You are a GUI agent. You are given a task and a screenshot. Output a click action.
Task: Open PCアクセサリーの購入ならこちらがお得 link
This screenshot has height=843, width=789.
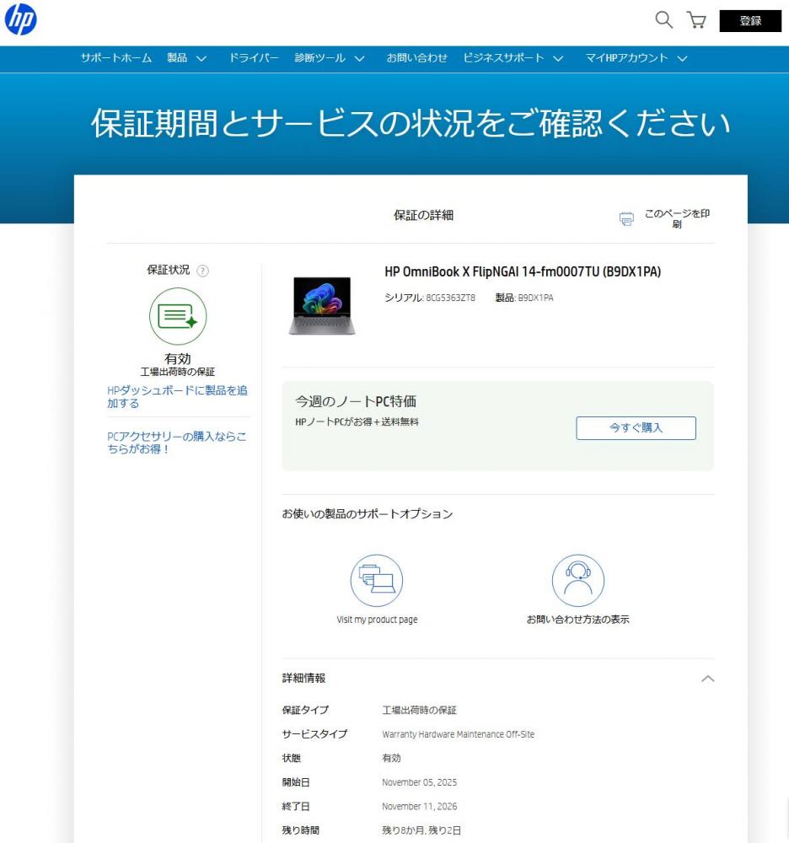[x=177, y=443]
